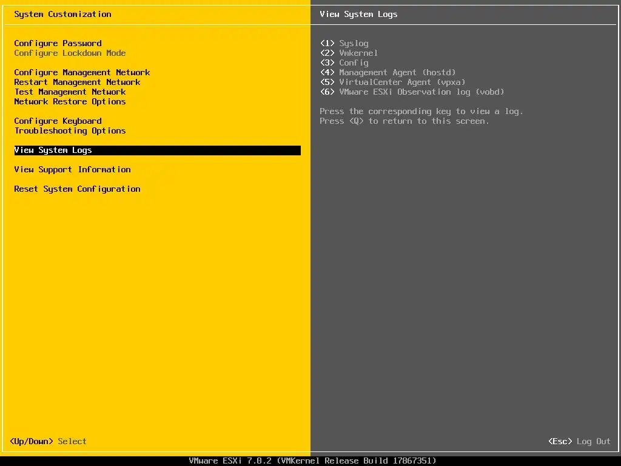Open the Network Restore Options entry
This screenshot has width=621, height=466.
click(70, 102)
